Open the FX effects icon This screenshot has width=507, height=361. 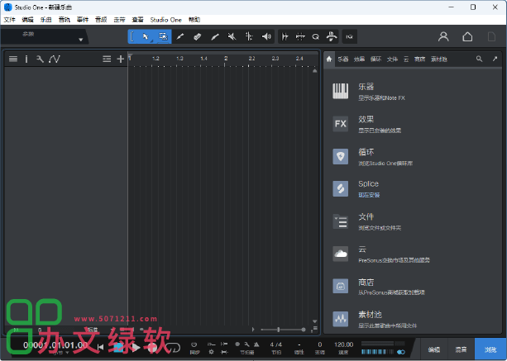341,124
